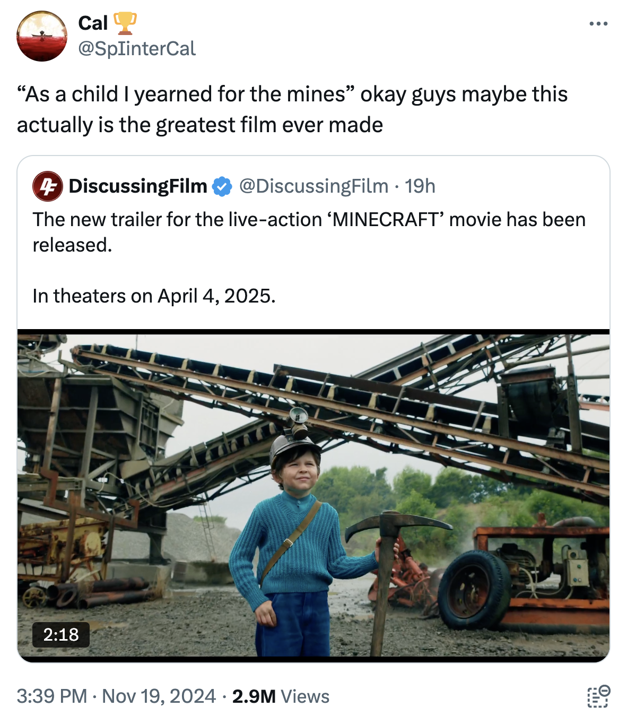Open Cal's round profile picture
The width and height of the screenshot is (627, 724).
coord(42,36)
